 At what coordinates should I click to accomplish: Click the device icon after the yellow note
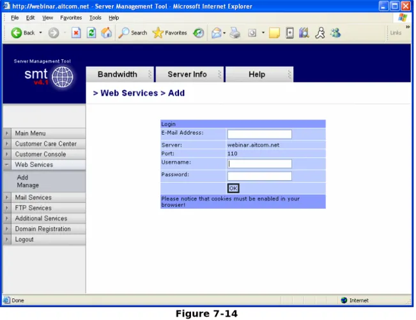tap(289, 33)
